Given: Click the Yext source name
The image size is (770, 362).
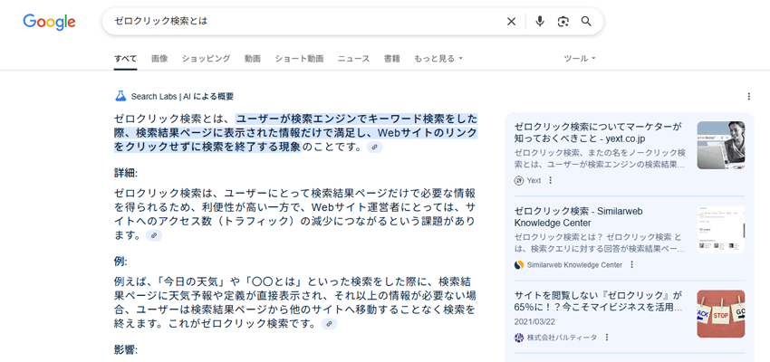Looking at the screenshot, I should click(x=534, y=180).
